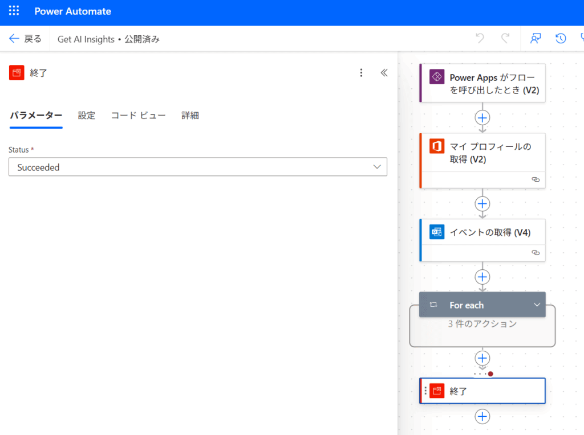Screen dimensions: 584x435
Task: Add step below イベントの取得 (V4)
Action: click(x=482, y=277)
